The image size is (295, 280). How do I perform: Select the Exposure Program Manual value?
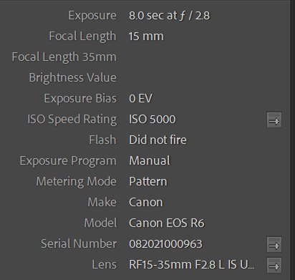pos(150,160)
